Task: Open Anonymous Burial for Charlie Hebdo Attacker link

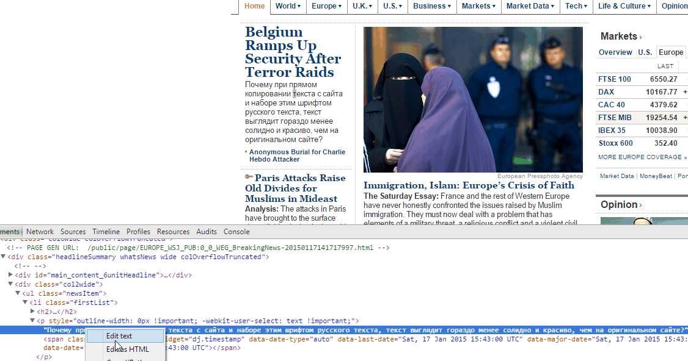Action: click(297, 155)
